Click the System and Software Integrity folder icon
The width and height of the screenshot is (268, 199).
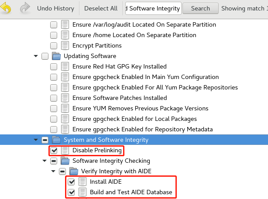pyautogui.click(x=56, y=140)
